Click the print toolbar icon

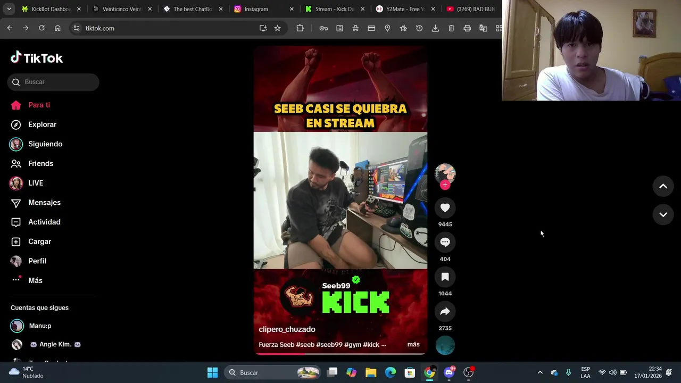click(467, 28)
